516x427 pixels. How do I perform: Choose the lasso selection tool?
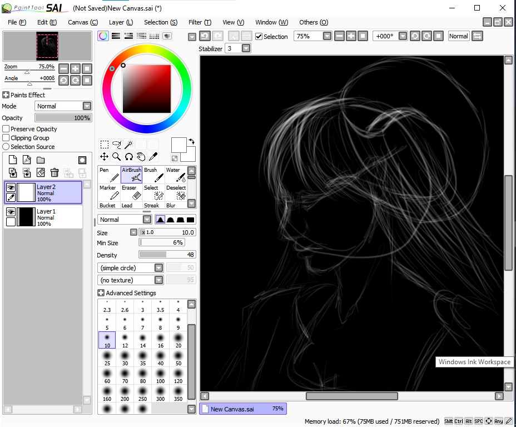click(x=117, y=145)
